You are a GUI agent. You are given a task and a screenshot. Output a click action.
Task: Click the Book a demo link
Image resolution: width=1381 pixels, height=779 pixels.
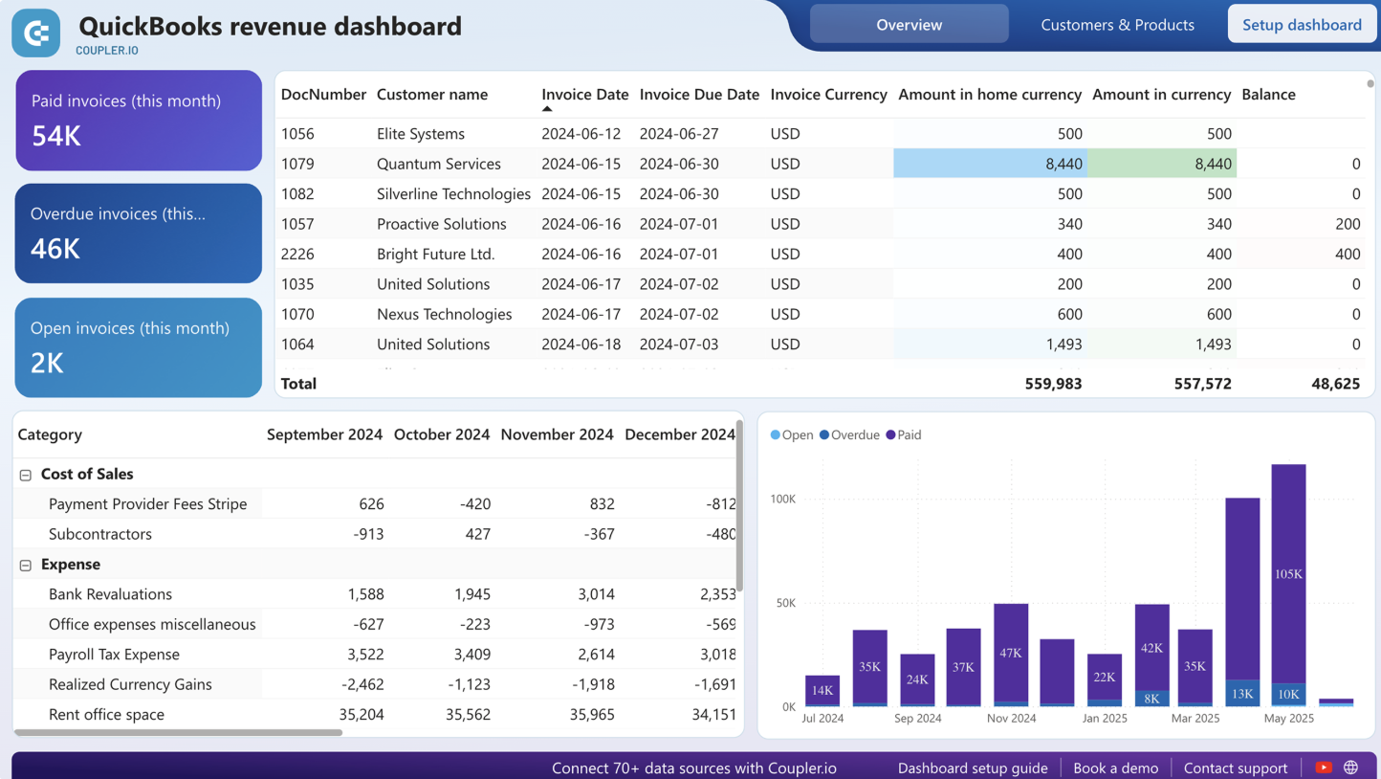pos(1116,767)
